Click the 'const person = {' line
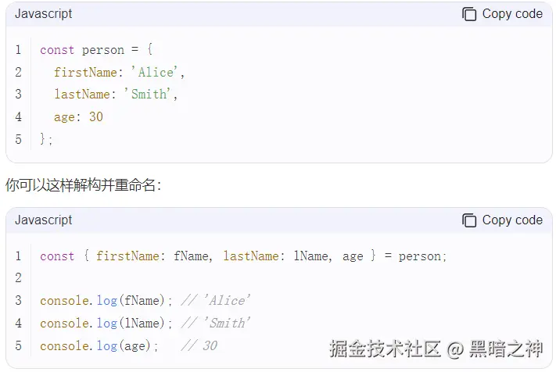This screenshot has height=372, width=556. pyautogui.click(x=96, y=50)
